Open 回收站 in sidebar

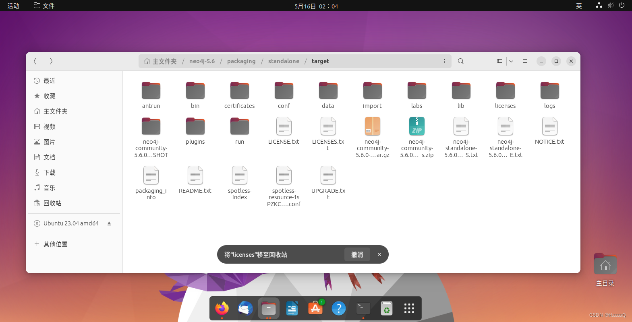point(74,203)
